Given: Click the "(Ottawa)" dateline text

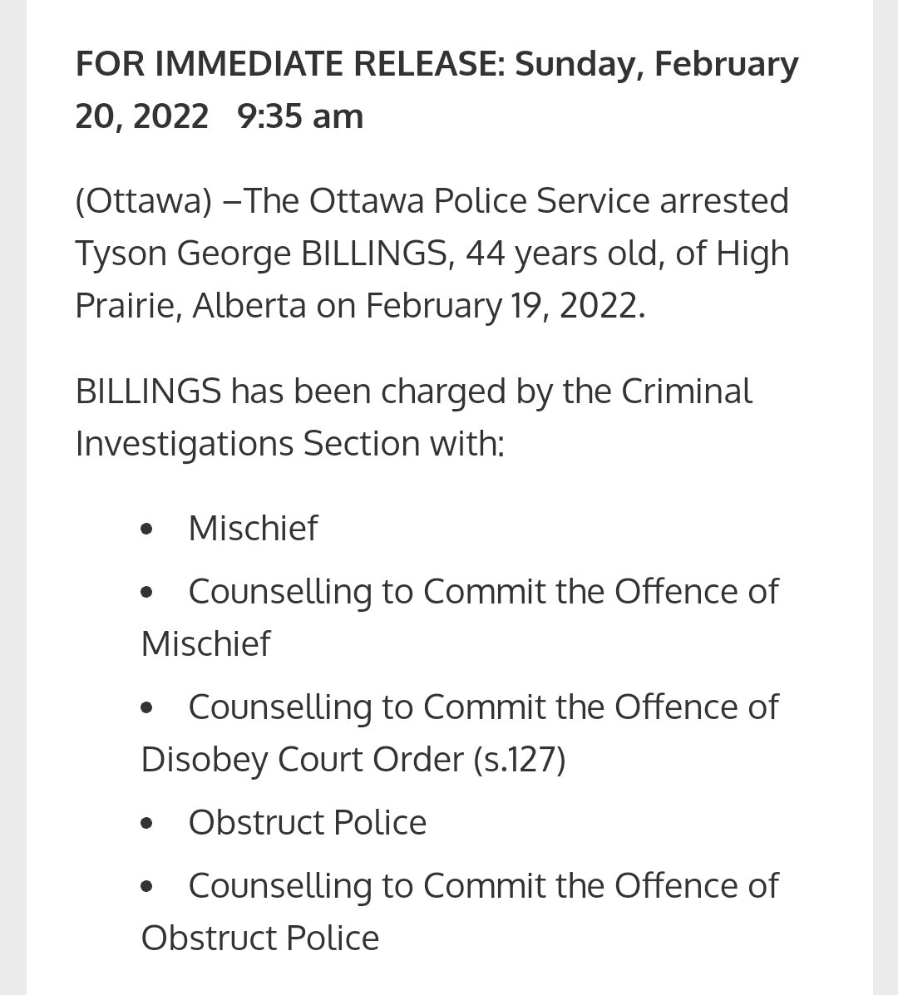Looking at the screenshot, I should (x=143, y=201).
